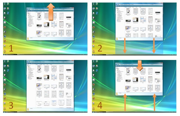180x116 pixels.
Task: Open Recycle Bin on desktop in screenshot 3
Action: pos(4,61)
